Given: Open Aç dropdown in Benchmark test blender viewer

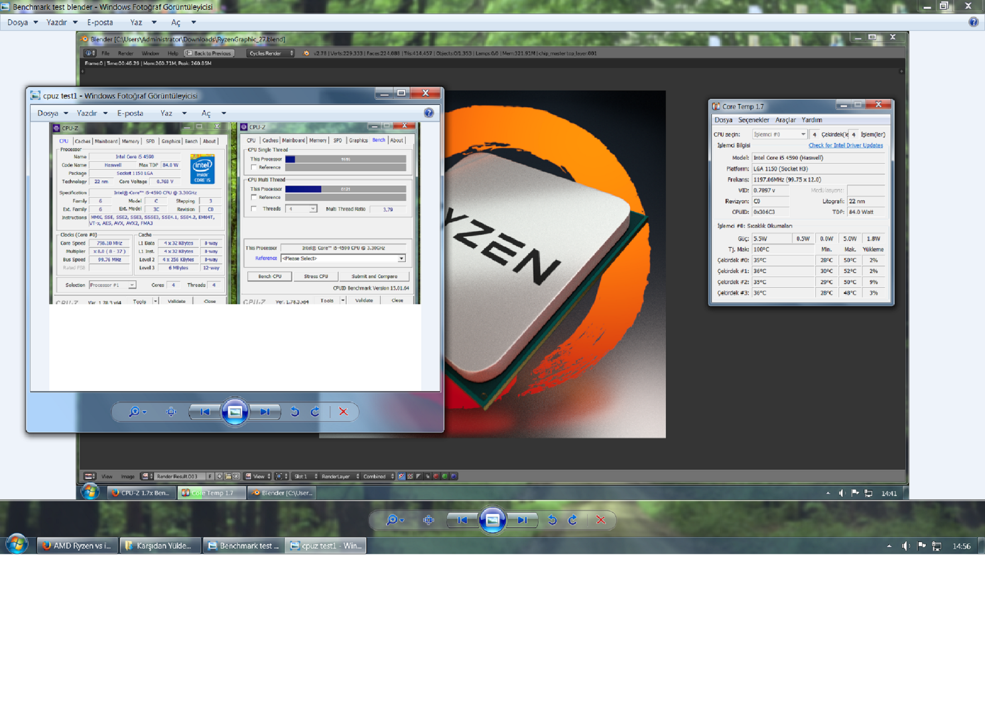Looking at the screenshot, I should pos(184,22).
